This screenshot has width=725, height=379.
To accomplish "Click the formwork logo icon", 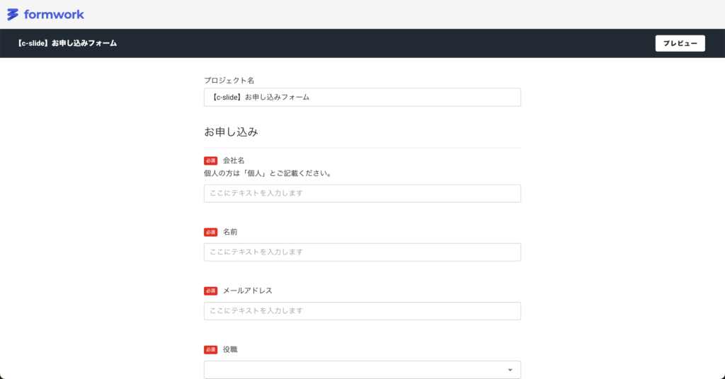I will tap(13, 14).
